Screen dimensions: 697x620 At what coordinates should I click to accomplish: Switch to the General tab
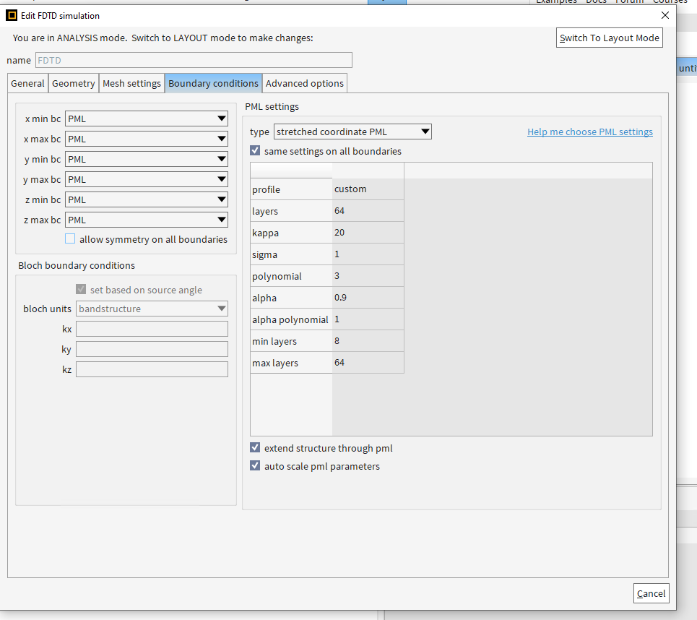pyautogui.click(x=27, y=83)
